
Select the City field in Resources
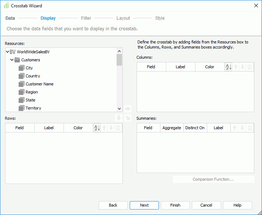pyautogui.click(x=29, y=68)
